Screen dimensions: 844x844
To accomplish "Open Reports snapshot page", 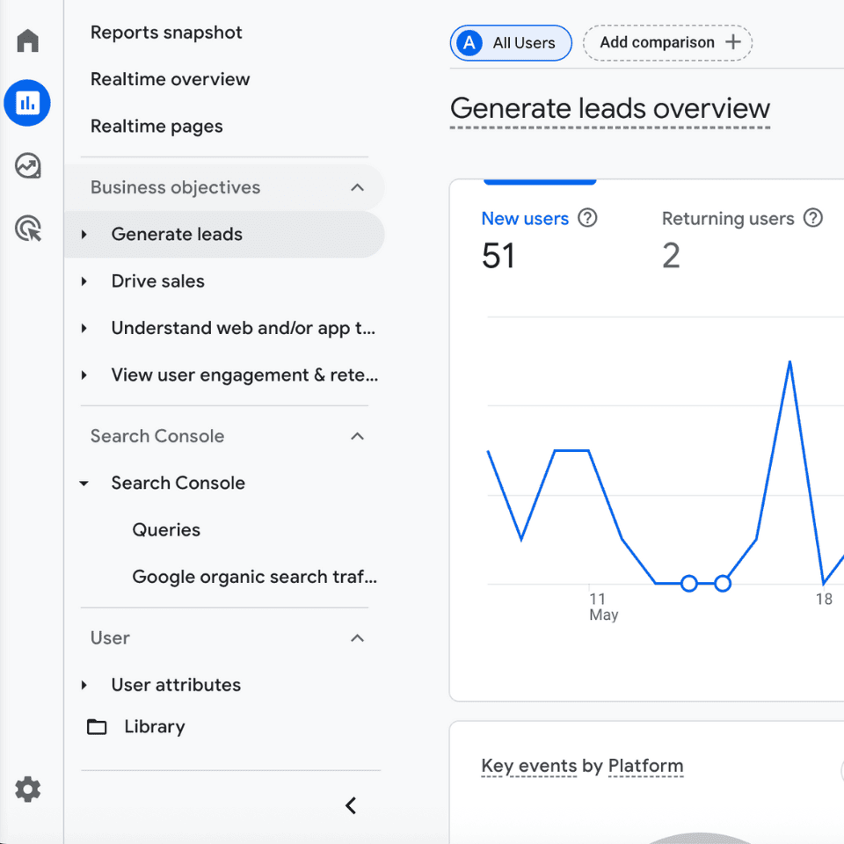I will [x=166, y=33].
